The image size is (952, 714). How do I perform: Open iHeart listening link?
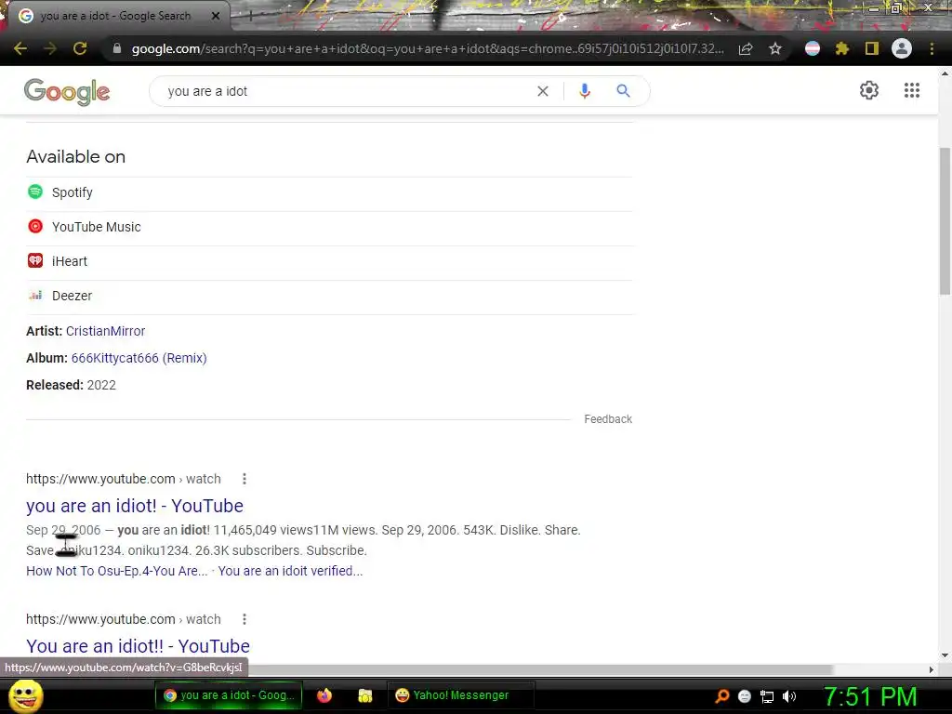click(x=70, y=261)
